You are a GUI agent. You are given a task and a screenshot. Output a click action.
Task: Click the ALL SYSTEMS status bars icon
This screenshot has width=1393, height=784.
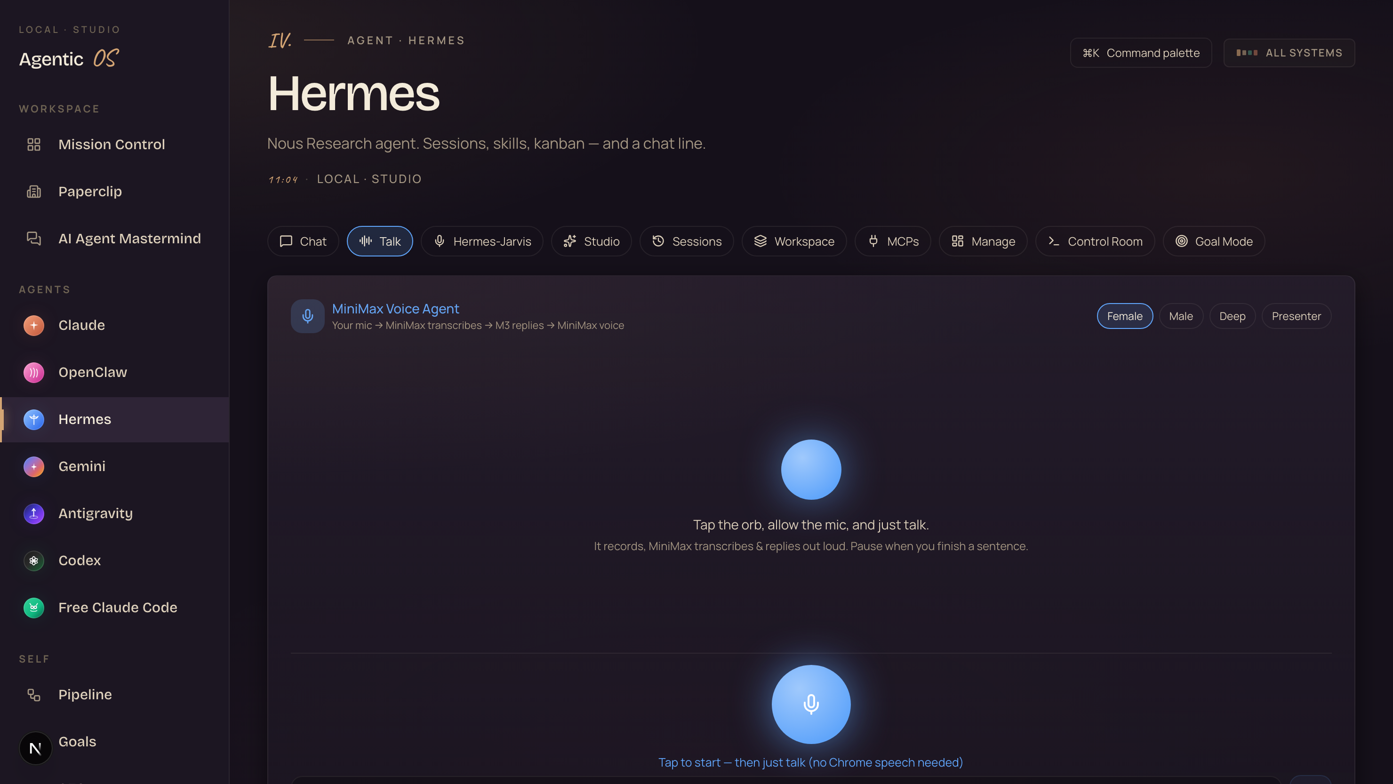1247,53
